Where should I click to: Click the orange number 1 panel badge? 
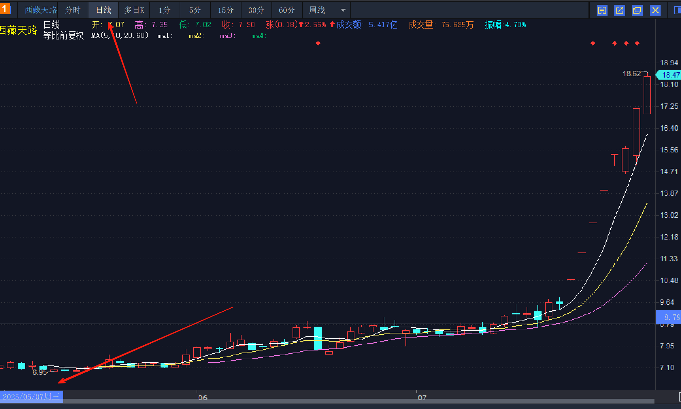(x=5, y=9)
